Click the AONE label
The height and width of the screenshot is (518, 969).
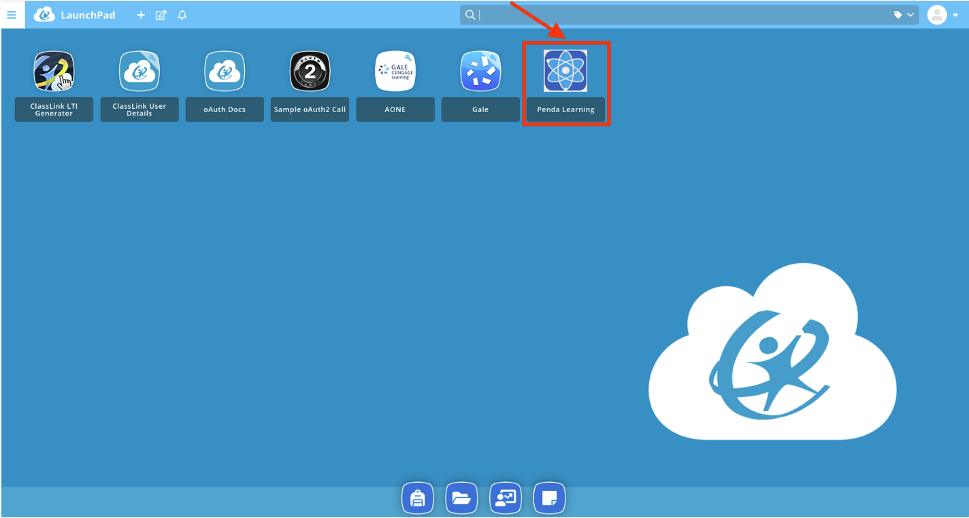coord(395,109)
